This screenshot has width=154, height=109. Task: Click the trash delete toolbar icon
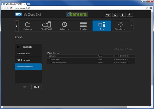coord(128,49)
